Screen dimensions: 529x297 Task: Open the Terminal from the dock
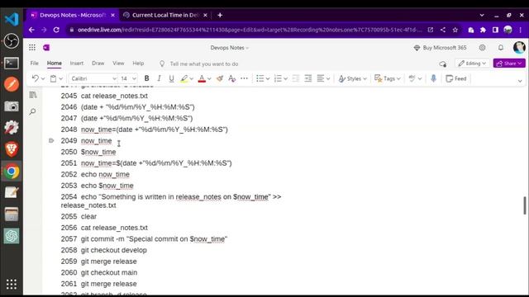pyautogui.click(x=12, y=63)
